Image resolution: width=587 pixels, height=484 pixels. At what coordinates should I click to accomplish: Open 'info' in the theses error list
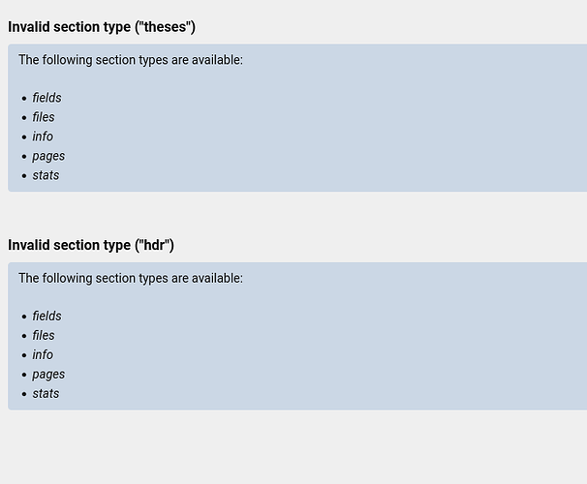point(43,136)
